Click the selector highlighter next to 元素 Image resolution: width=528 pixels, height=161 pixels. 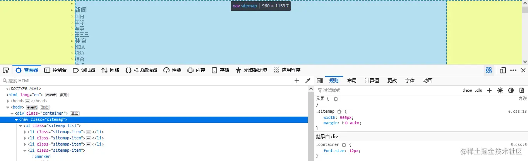point(336,99)
